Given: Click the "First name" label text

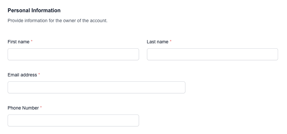Looking at the screenshot, I should click(x=19, y=42).
